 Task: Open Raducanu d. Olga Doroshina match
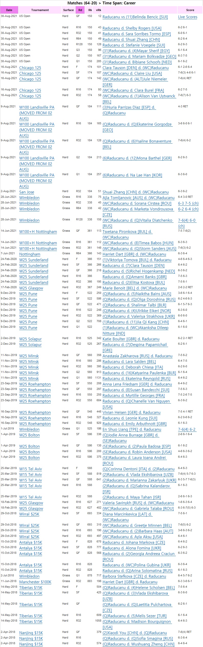coord(139,299)
